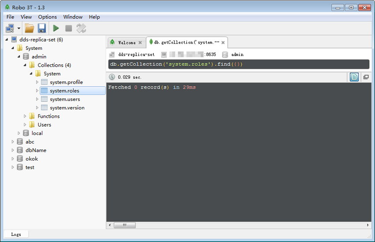Click the dds-replica-set connection label in query header

(136, 55)
